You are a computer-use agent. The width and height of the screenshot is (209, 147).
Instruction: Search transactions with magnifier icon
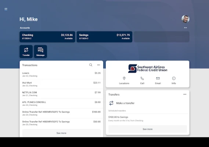tap(91, 65)
